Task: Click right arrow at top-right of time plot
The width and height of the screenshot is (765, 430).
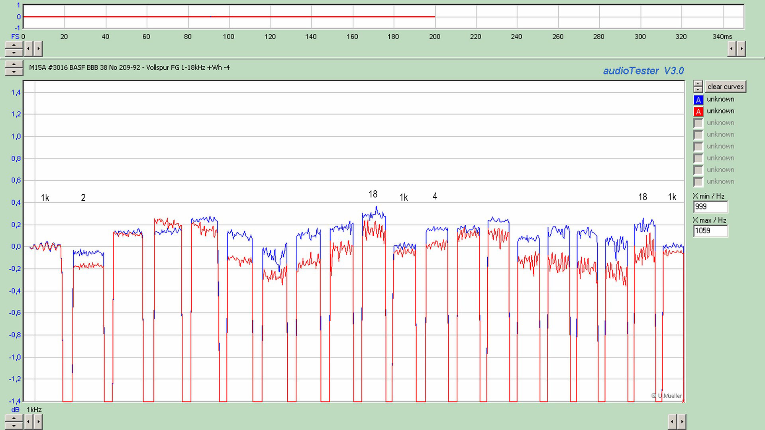Action: tap(741, 49)
